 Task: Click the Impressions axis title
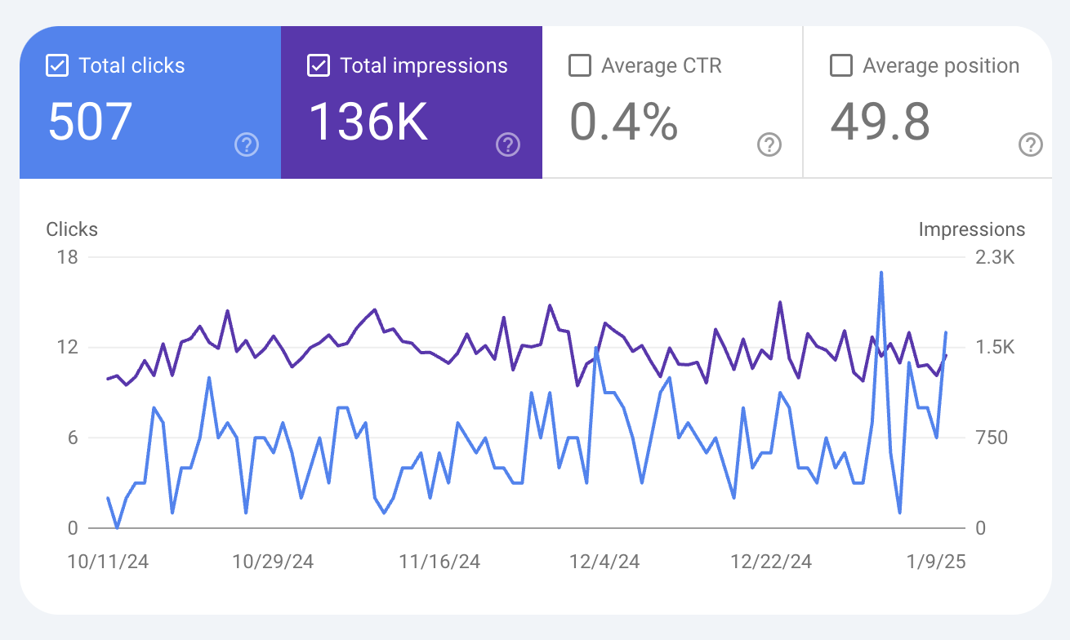coord(972,229)
